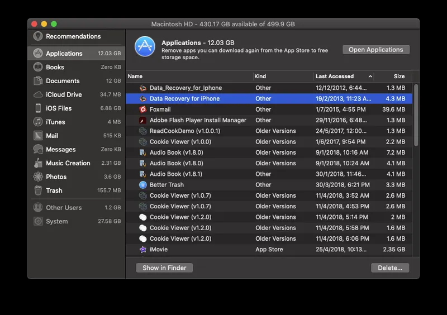This screenshot has height=315, width=447.
Task: Select the Better Trash row name
Action: click(x=167, y=185)
